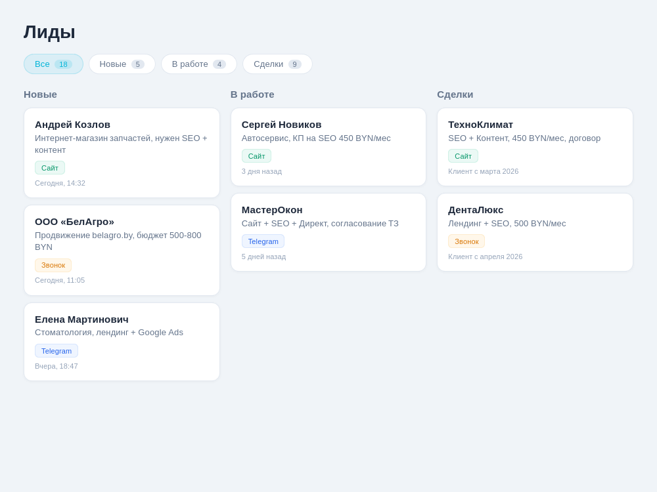Image resolution: width=657 pixels, height=492 pixels.
Task: Click the Telegram tag on Елена Мартинович card
Action: pos(57,351)
